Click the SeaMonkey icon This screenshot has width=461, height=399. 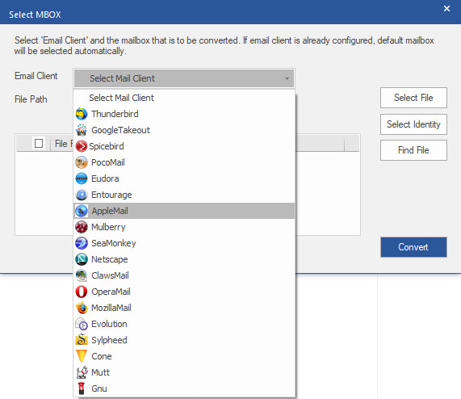click(82, 243)
